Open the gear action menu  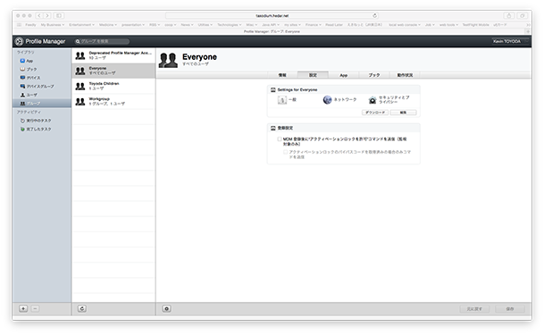point(166,308)
